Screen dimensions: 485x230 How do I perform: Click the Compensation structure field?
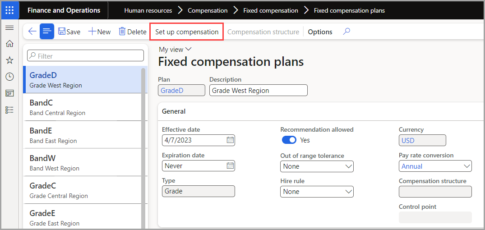[435, 192]
